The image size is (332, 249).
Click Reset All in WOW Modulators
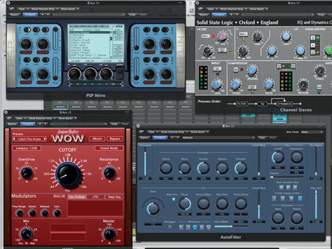point(59,196)
